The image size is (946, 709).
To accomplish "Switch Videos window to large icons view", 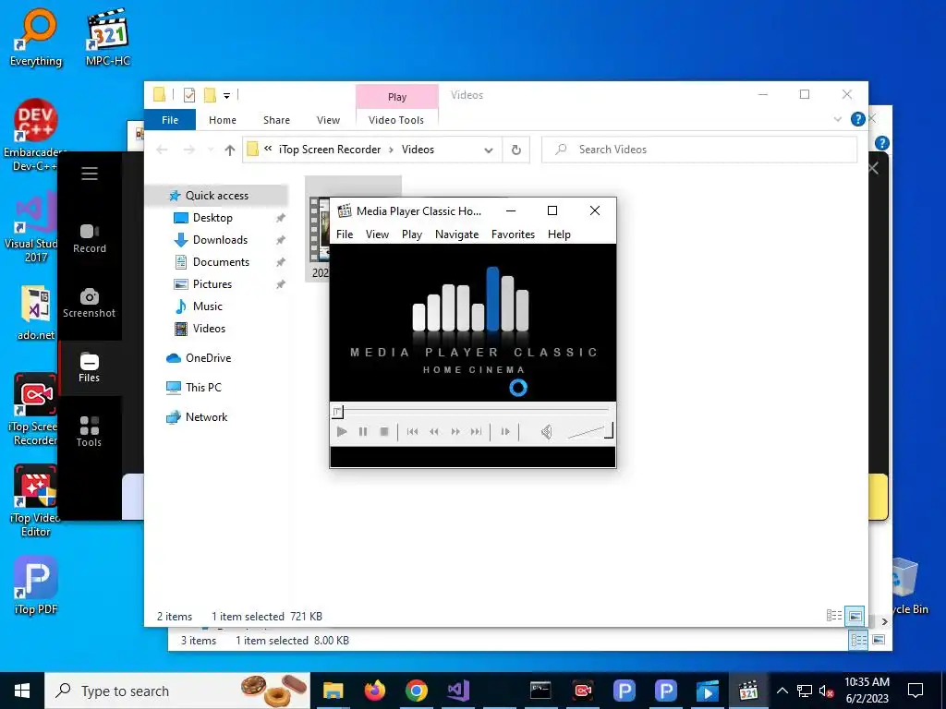I will click(x=855, y=616).
